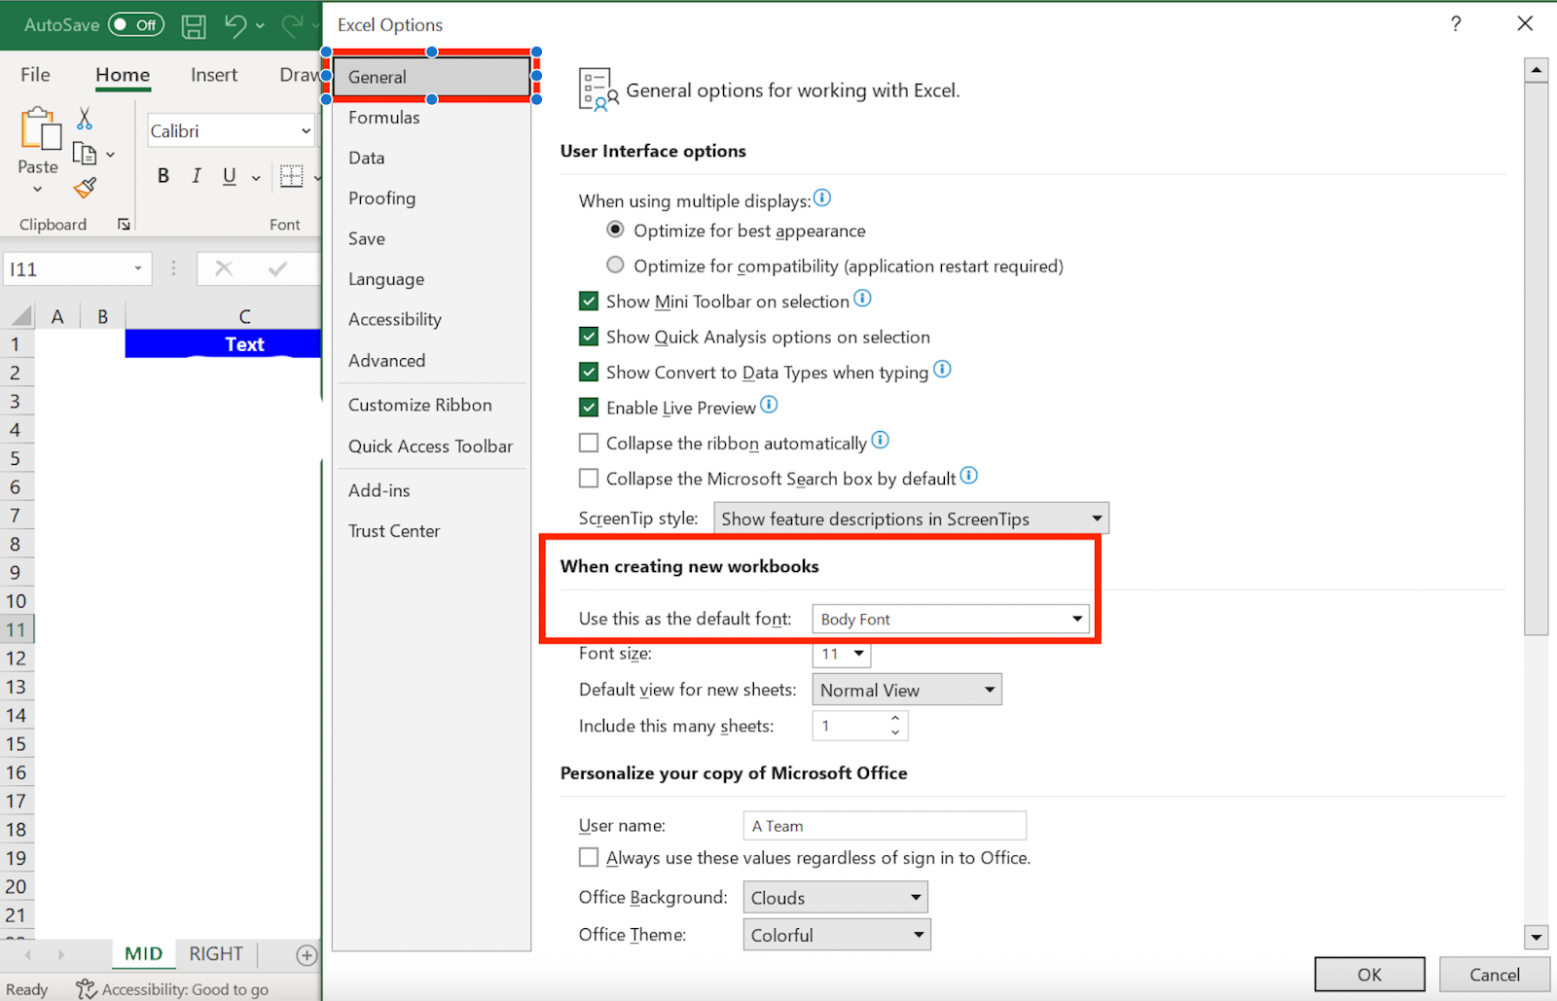
Task: Select the Formulas options category
Action: tap(431, 118)
